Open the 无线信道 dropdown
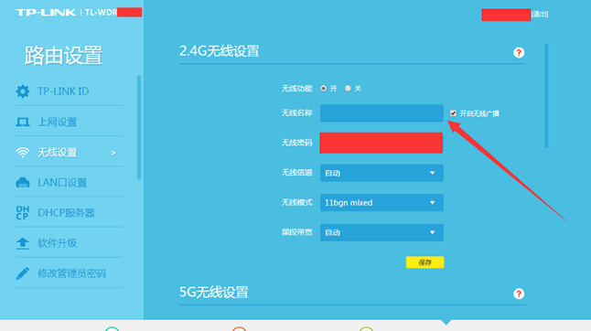This screenshot has width=591, height=331. tap(381, 173)
